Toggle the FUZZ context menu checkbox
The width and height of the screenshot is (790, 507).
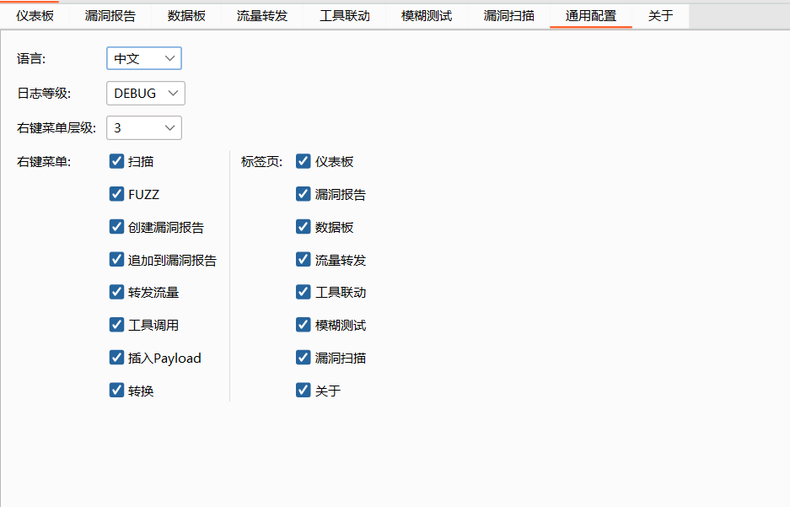[116, 194]
